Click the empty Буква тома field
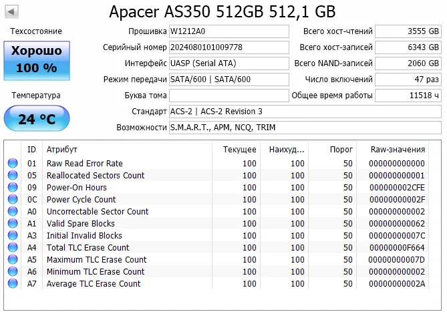This screenshot has height=312, width=447. tap(229, 96)
